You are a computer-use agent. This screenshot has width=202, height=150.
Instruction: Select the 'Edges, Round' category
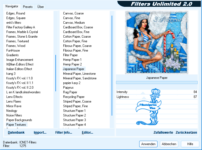tap(16, 13)
